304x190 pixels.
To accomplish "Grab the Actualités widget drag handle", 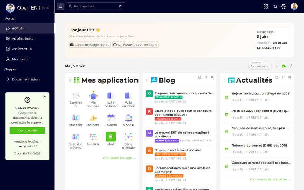I will click(225, 80).
